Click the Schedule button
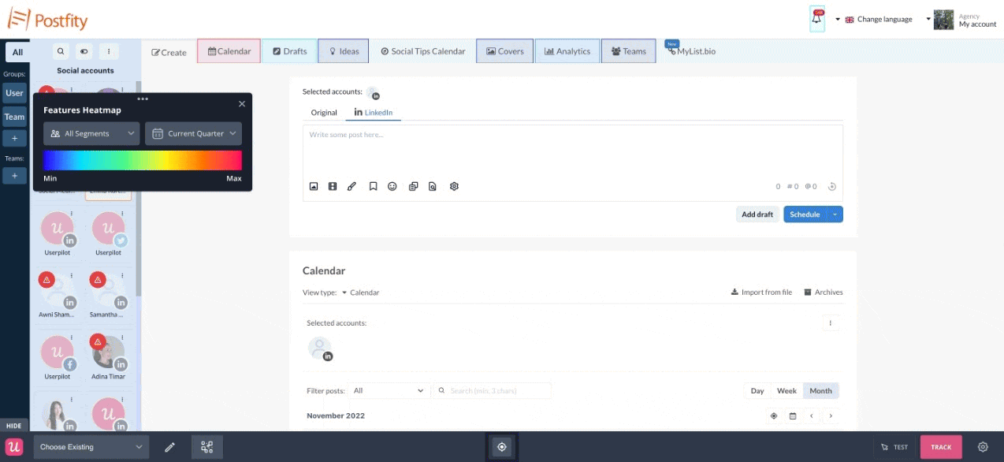This screenshot has width=1004, height=462. click(x=805, y=214)
